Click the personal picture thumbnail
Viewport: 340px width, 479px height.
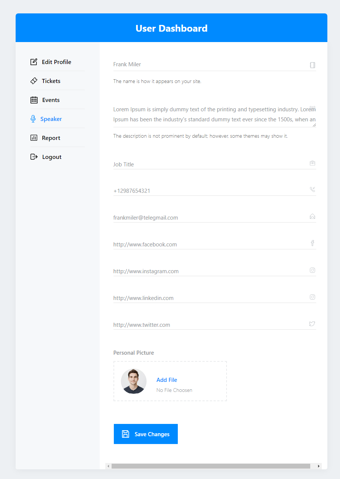134,381
